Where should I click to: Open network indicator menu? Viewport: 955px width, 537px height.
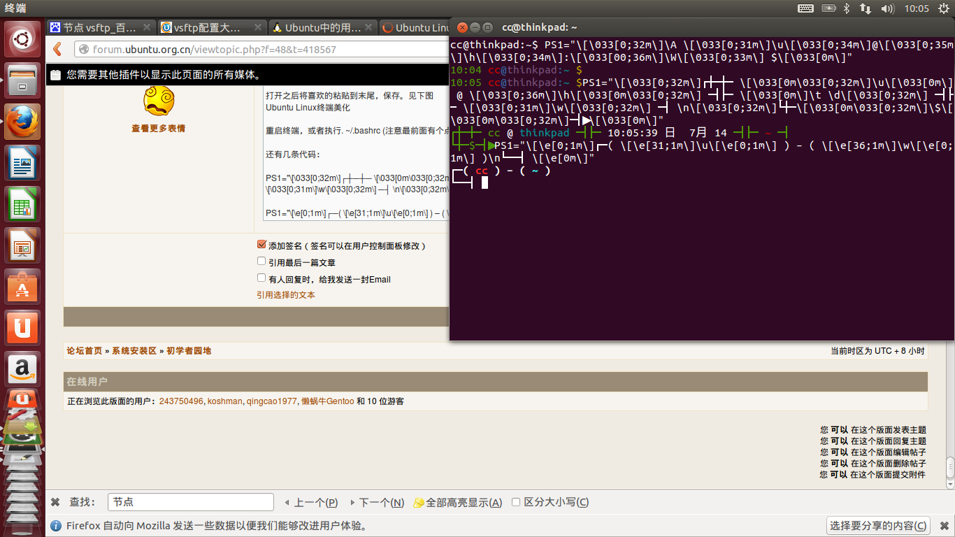(x=866, y=8)
